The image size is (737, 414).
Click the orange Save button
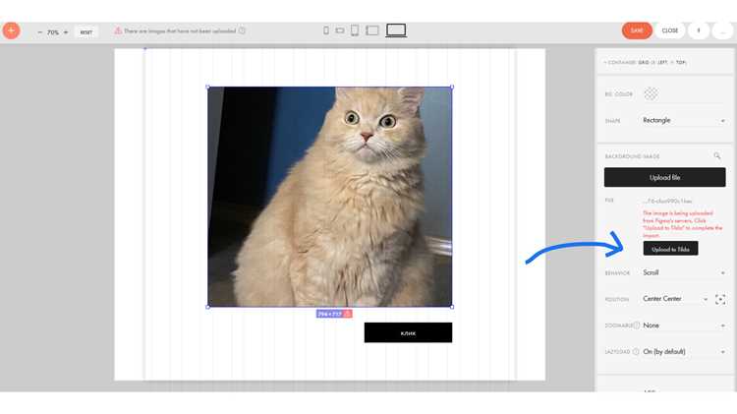pyautogui.click(x=637, y=30)
